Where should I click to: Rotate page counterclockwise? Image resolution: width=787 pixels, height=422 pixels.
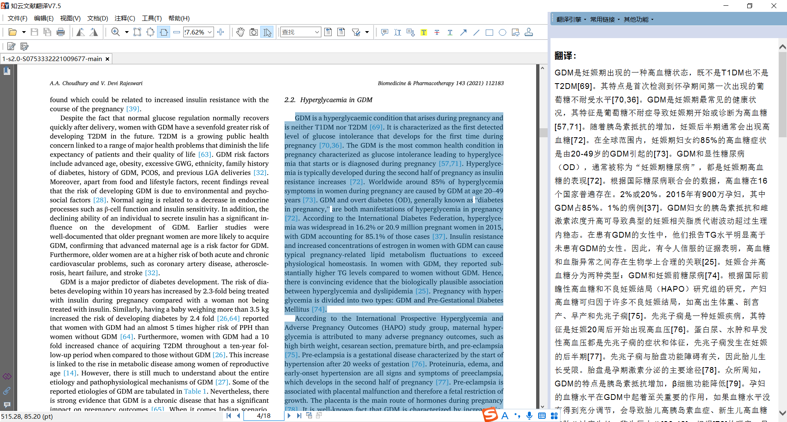(x=81, y=32)
